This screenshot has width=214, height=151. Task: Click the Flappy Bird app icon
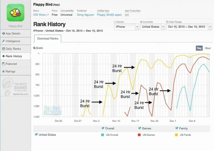point(15,12)
